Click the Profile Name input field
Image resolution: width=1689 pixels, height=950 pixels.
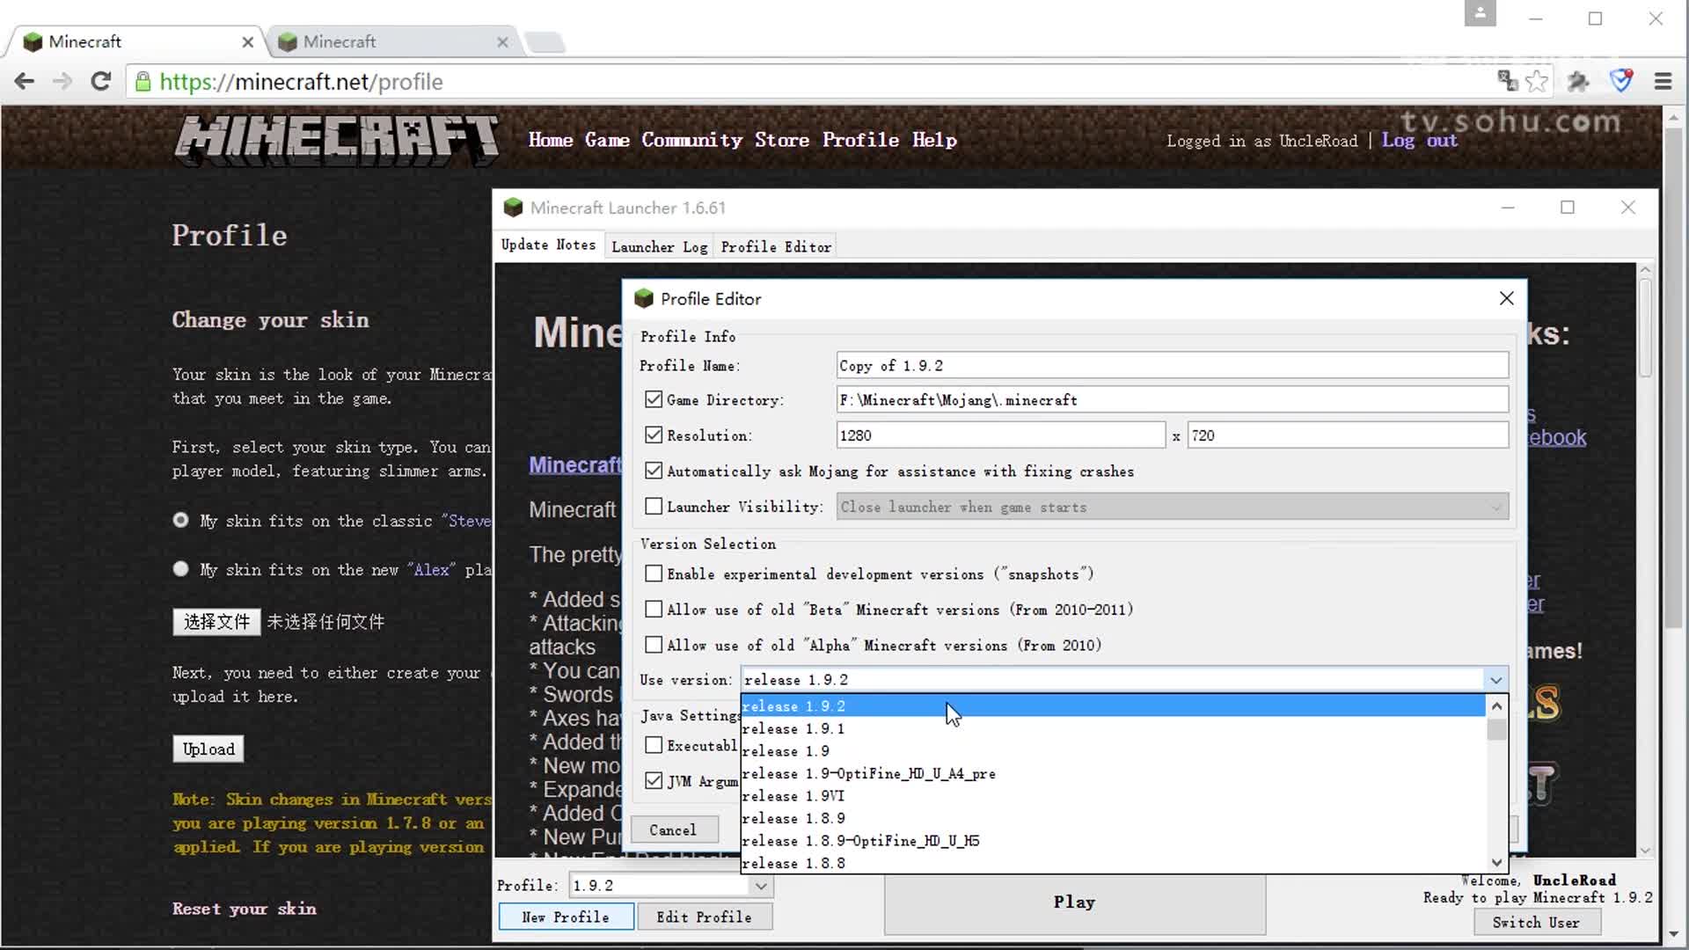pyautogui.click(x=1173, y=365)
